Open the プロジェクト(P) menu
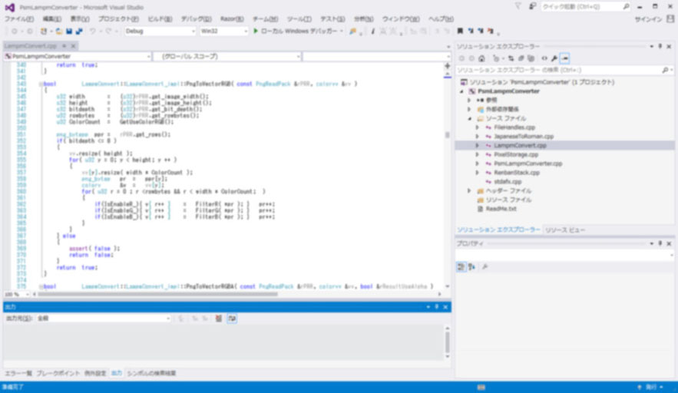The height and width of the screenshot is (393, 678). [118, 19]
